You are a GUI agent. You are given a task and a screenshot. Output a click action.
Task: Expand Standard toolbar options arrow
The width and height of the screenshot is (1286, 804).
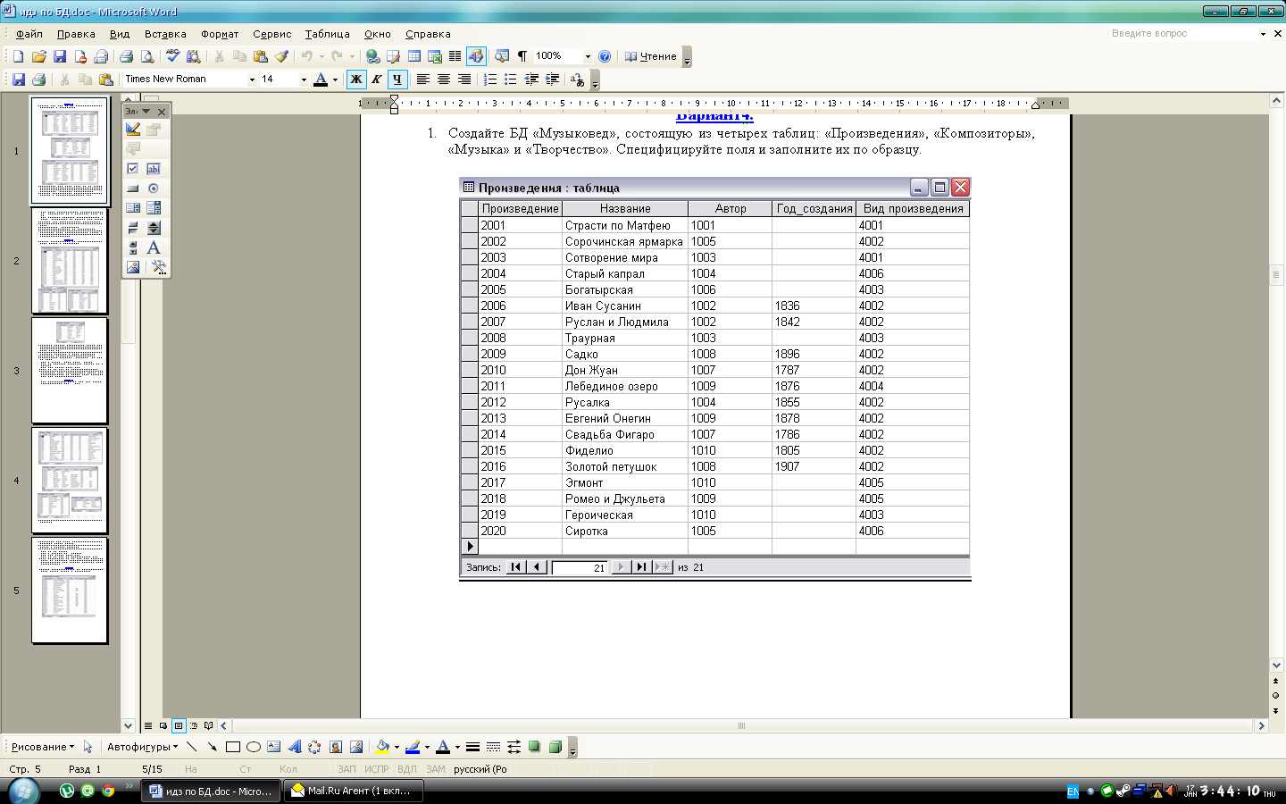[687, 57]
